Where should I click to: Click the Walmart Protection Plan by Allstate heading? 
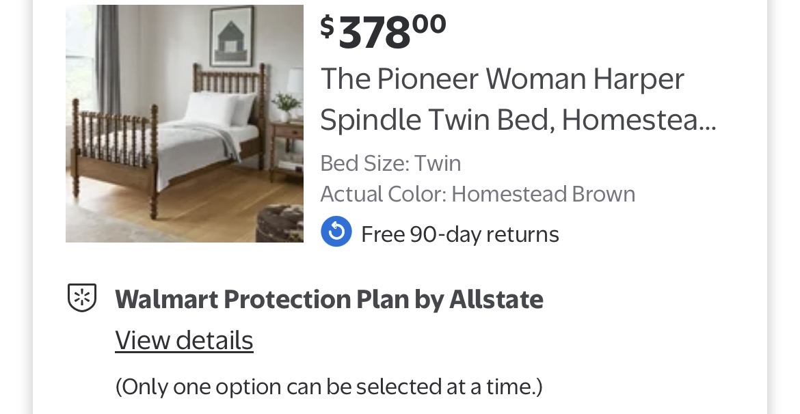[329, 299]
